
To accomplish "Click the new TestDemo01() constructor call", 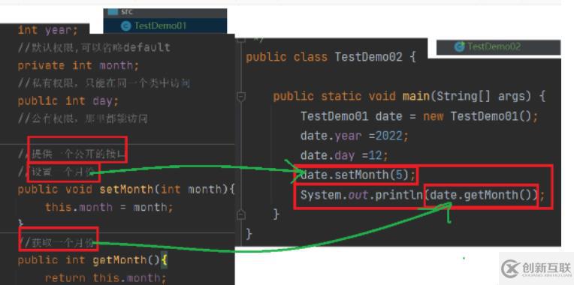I will [481, 116].
